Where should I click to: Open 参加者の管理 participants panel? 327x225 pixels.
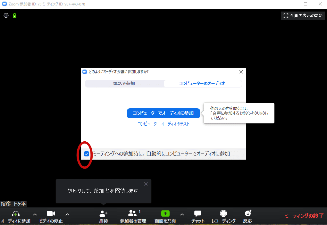coord(132,215)
